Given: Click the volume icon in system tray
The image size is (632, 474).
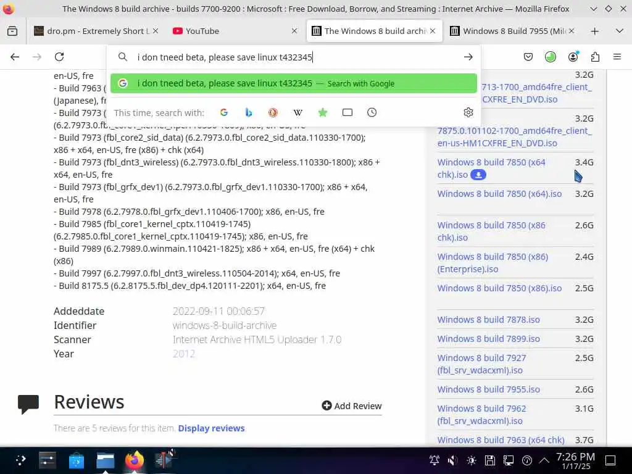Looking at the screenshot, I should [x=452, y=460].
